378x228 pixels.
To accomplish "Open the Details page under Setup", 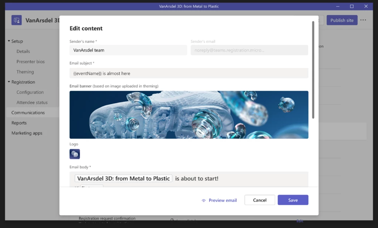I will (23, 51).
